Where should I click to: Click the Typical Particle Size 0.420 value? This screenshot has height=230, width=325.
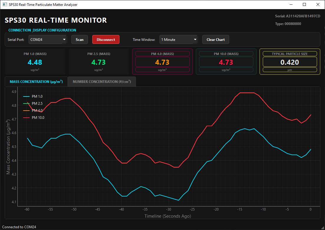[290, 62]
